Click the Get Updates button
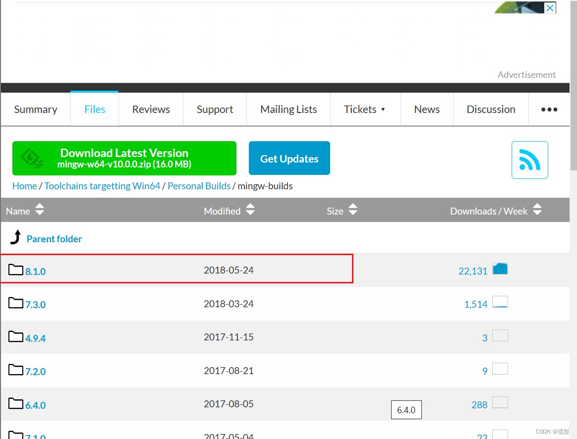Viewport: 577px width, 439px height. coord(289,158)
